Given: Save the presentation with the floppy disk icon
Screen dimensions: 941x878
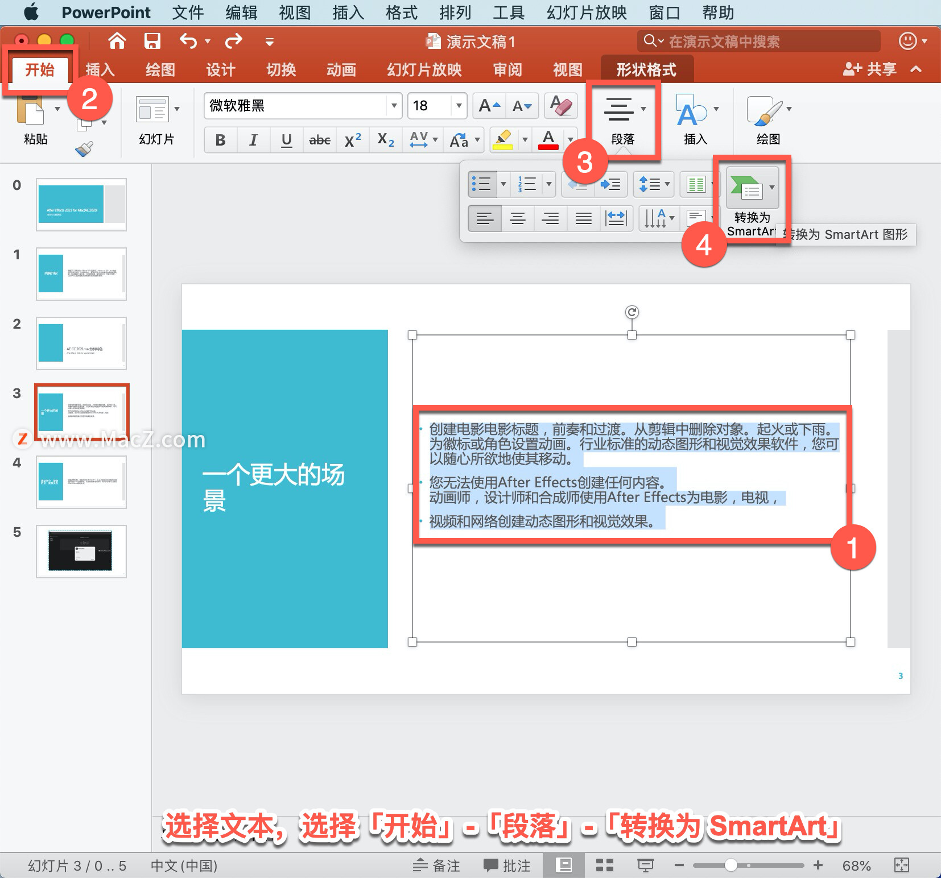Looking at the screenshot, I should point(152,41).
